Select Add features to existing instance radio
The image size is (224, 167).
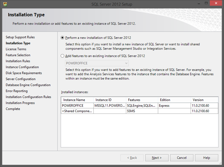tap(62, 56)
